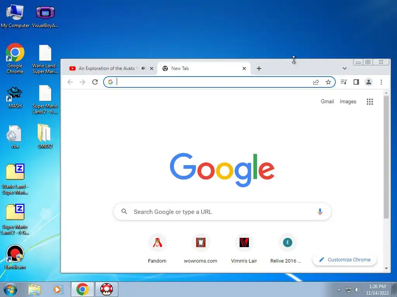Viewport: 397px width, 297px height.
Task: Close the New Tab tab
Action: pyautogui.click(x=244, y=68)
